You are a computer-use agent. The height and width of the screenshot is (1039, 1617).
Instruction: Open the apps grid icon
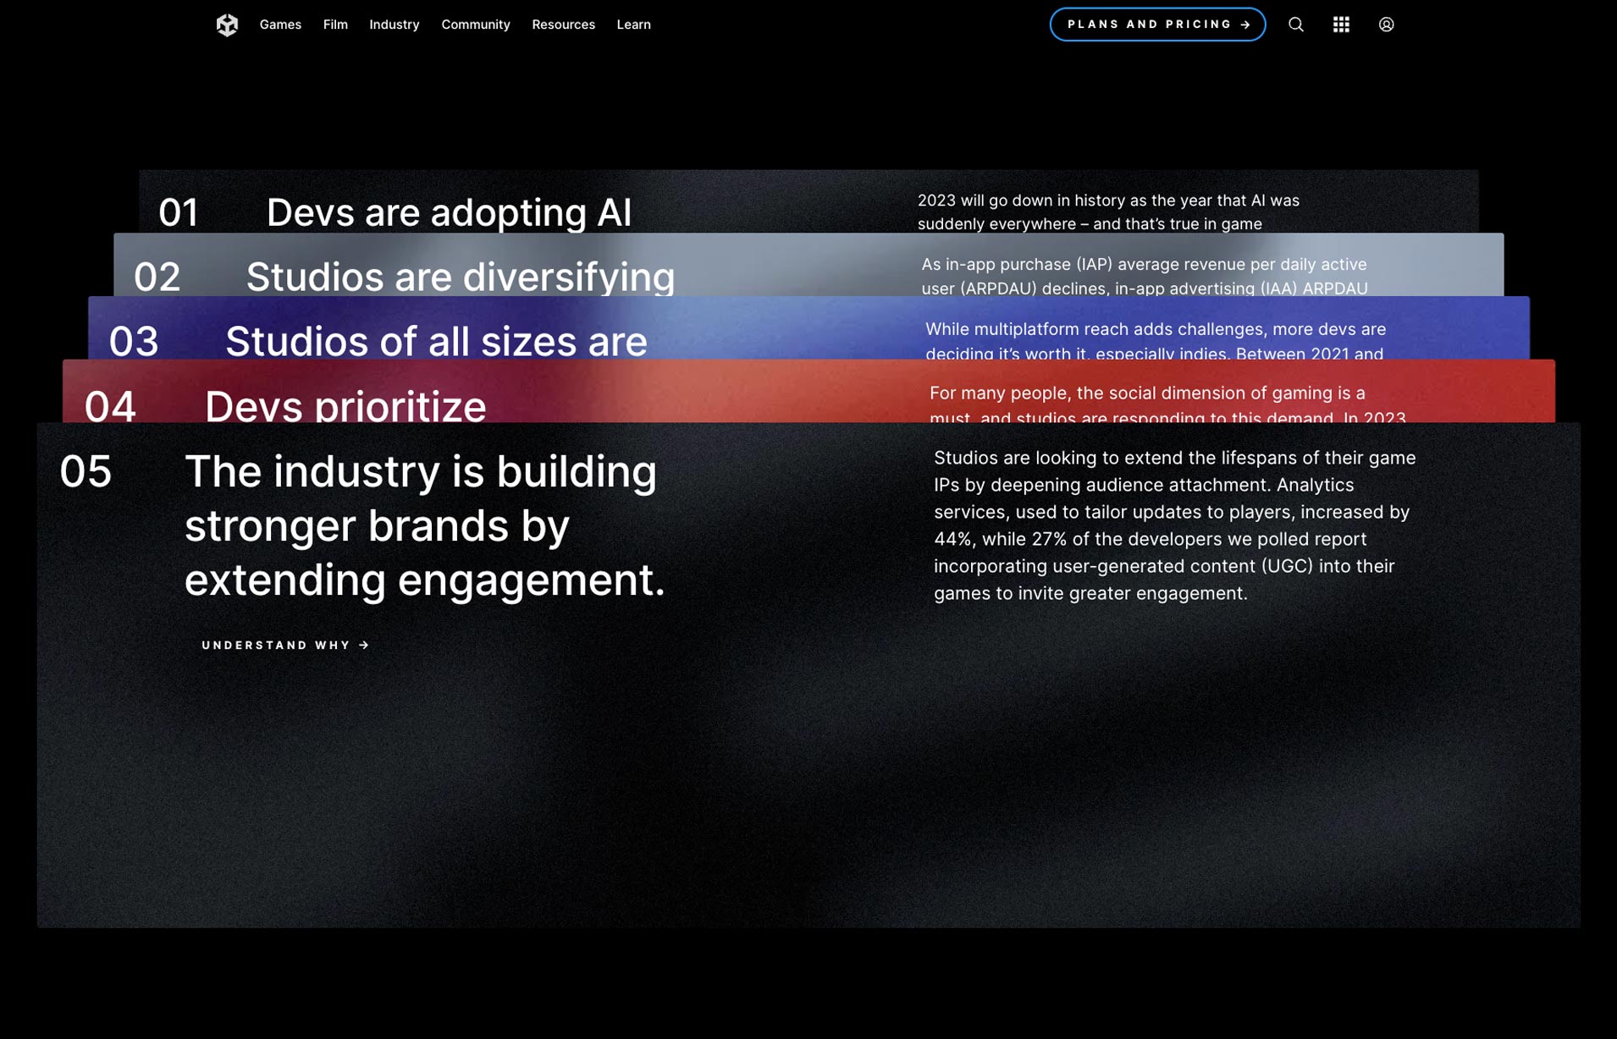pos(1341,25)
